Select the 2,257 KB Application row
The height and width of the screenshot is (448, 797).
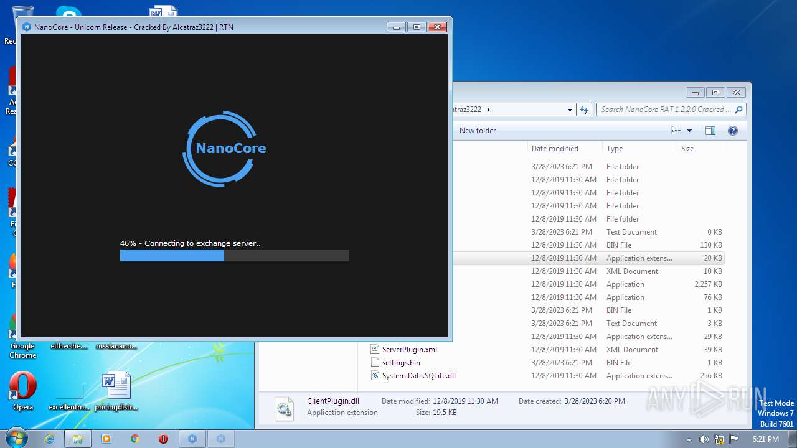click(589, 284)
